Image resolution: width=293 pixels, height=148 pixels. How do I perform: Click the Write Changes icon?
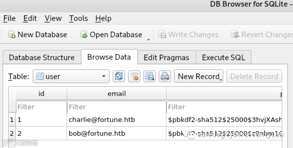pyautogui.click(x=162, y=35)
